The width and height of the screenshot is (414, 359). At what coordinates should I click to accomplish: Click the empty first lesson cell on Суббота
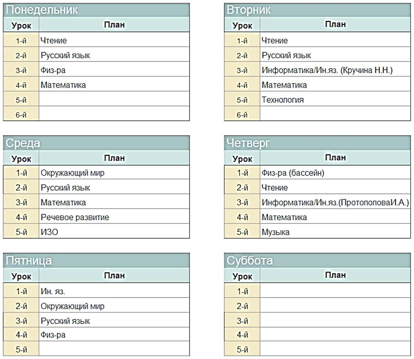tap(335, 291)
